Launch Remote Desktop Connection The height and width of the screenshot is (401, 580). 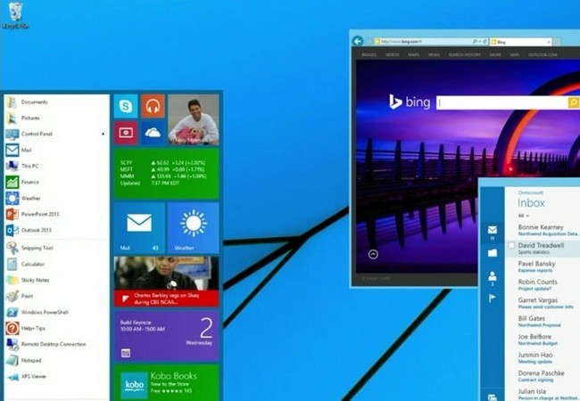[x=55, y=344]
